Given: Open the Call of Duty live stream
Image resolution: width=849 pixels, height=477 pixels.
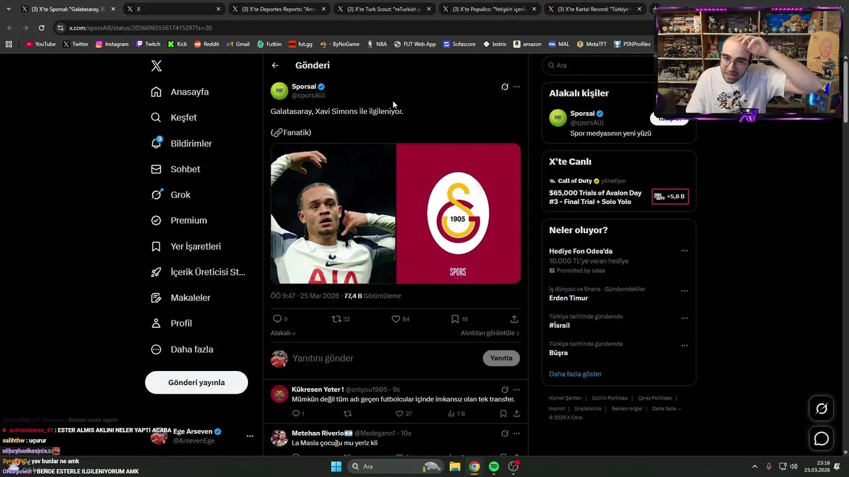Looking at the screenshot, I should click(618, 191).
